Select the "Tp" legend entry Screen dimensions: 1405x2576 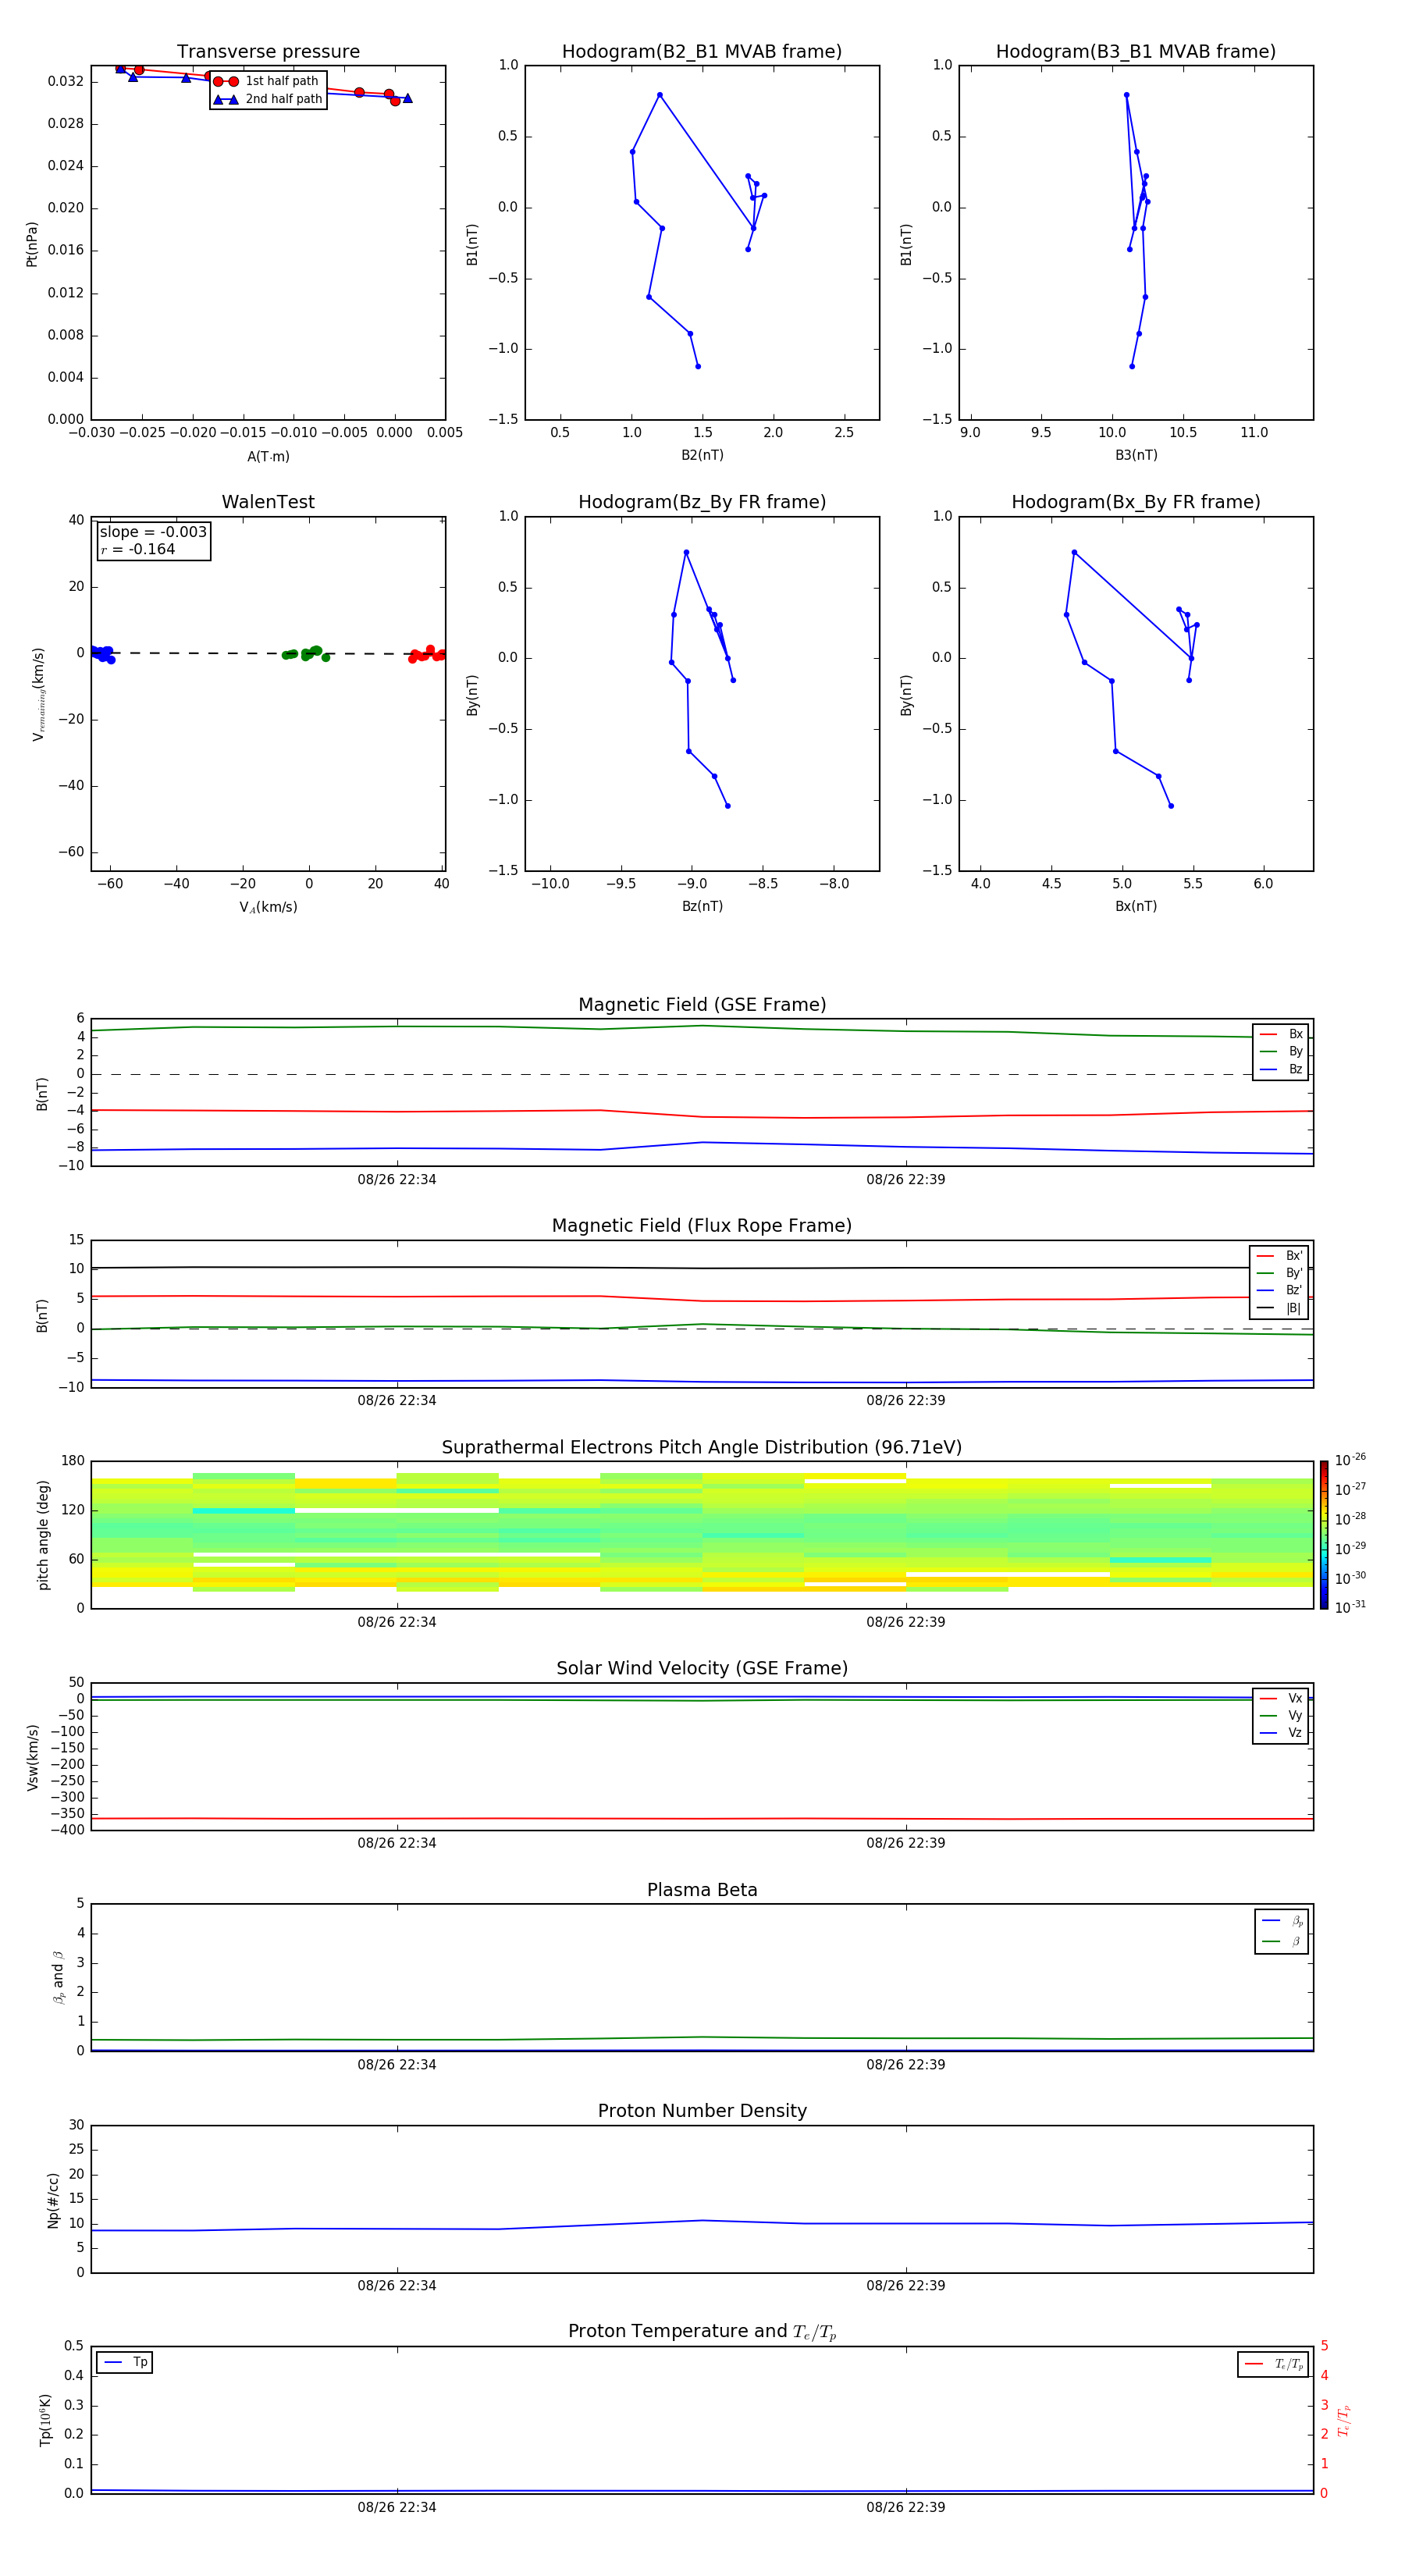(125, 2363)
